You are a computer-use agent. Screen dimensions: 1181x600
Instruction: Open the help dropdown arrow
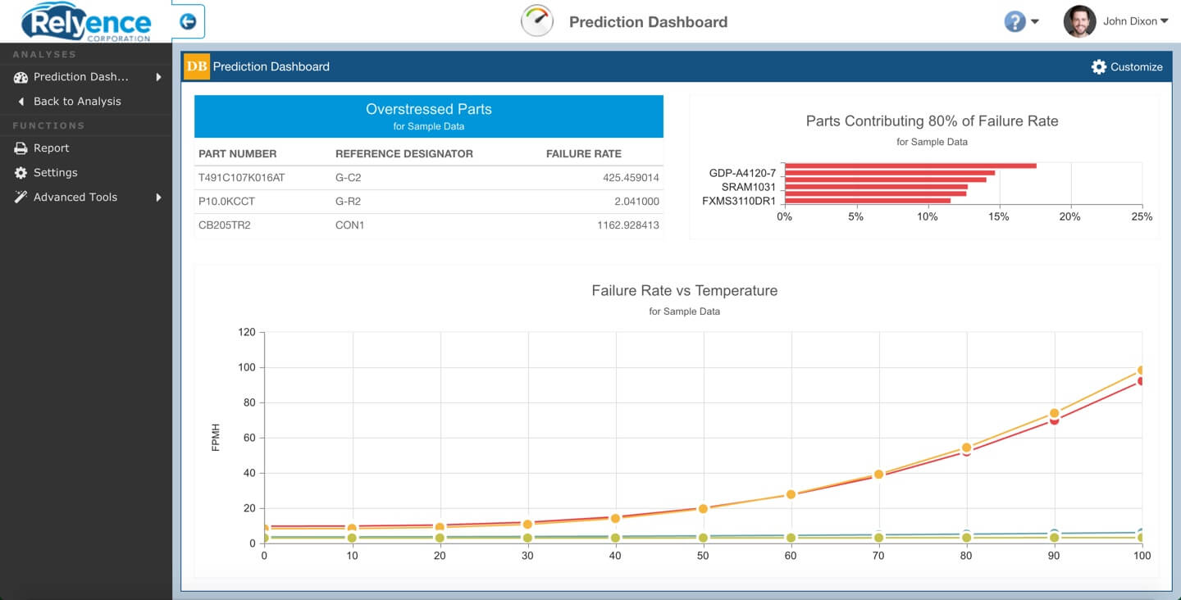click(x=1033, y=22)
